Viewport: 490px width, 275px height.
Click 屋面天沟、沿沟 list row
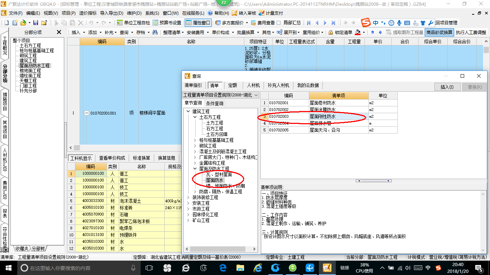click(329, 130)
